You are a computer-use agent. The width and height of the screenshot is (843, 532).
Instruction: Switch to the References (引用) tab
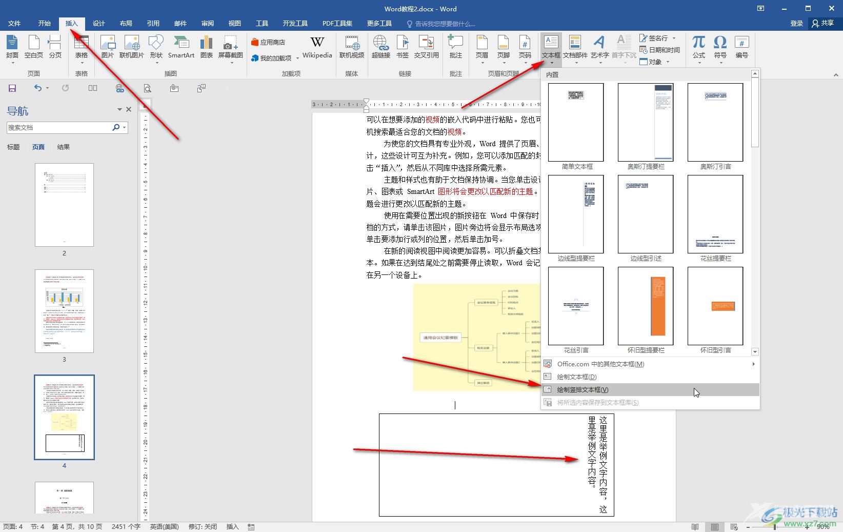click(153, 24)
